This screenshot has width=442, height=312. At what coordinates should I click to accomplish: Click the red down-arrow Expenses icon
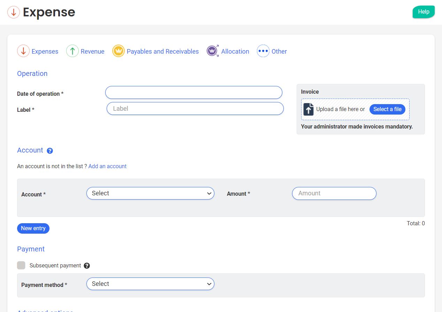[23, 51]
